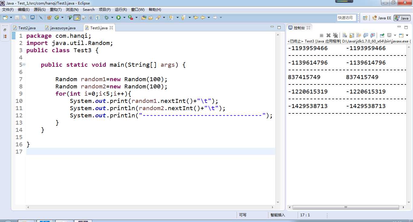Image resolution: width=413 pixels, height=222 pixels.
Task: Open the 源码(S) menu
Action: coord(40,10)
